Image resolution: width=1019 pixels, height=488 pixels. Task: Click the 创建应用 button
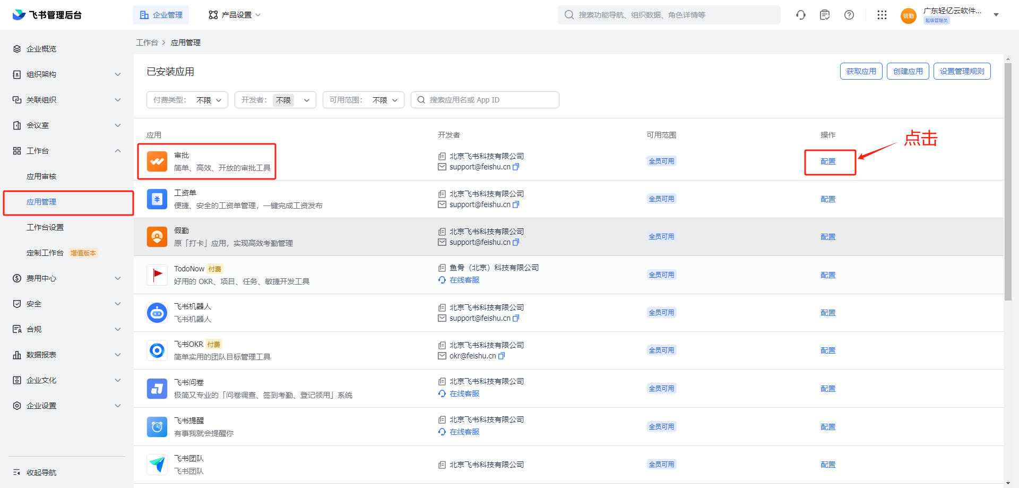pos(908,71)
